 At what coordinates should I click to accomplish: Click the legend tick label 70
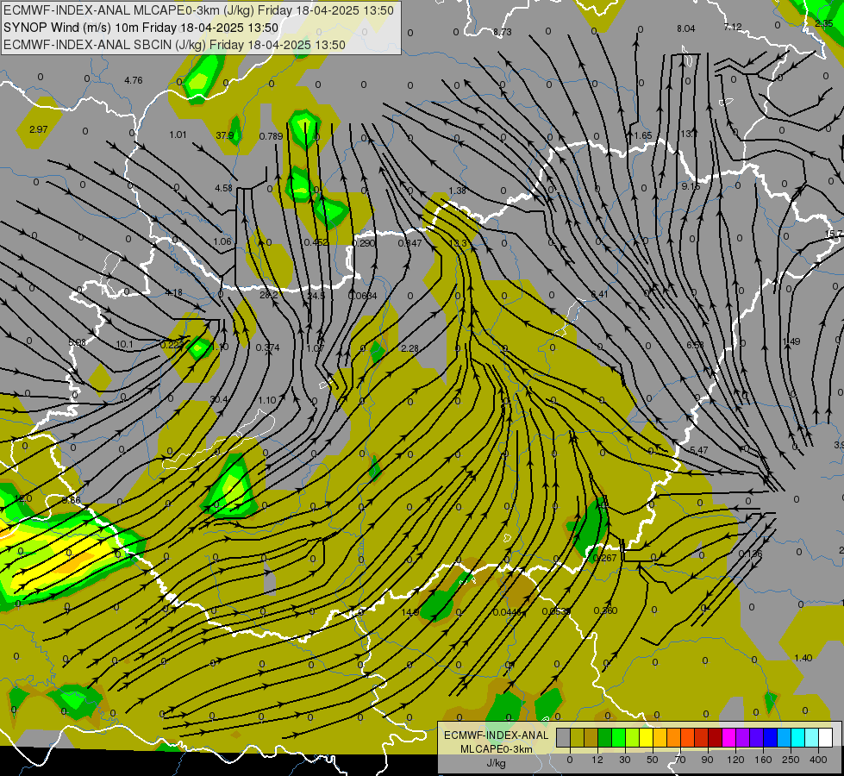tap(680, 760)
